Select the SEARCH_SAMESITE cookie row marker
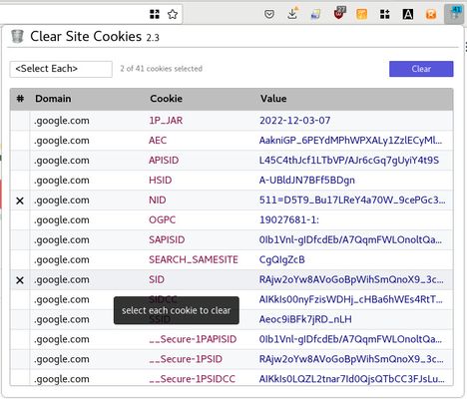 coord(20,260)
